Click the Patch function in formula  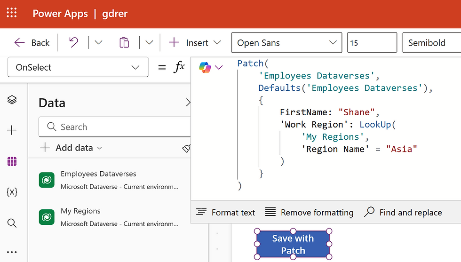tap(250, 64)
